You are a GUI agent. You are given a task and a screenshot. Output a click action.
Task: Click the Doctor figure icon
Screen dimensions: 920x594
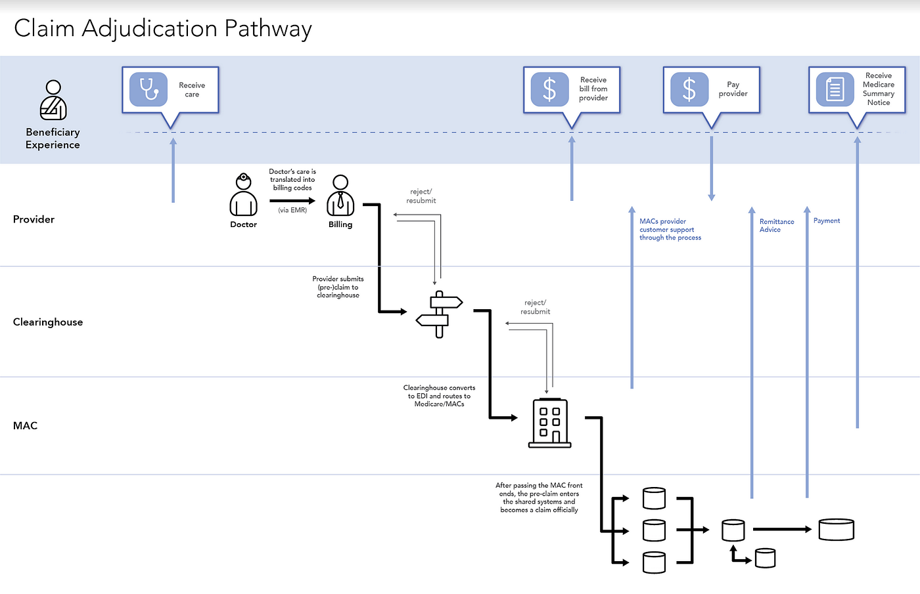pyautogui.click(x=243, y=195)
